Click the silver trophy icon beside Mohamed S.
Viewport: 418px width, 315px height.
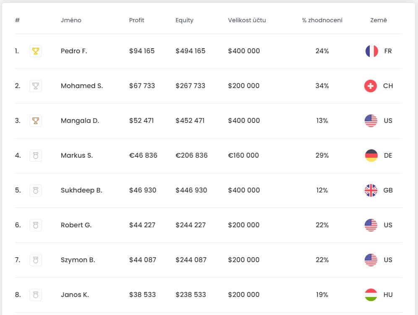[35, 86]
